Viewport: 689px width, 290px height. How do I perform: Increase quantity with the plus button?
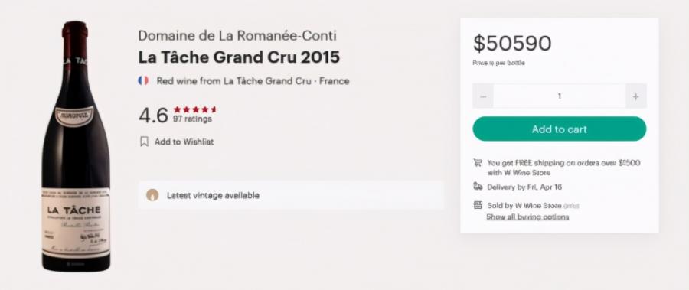tap(635, 96)
